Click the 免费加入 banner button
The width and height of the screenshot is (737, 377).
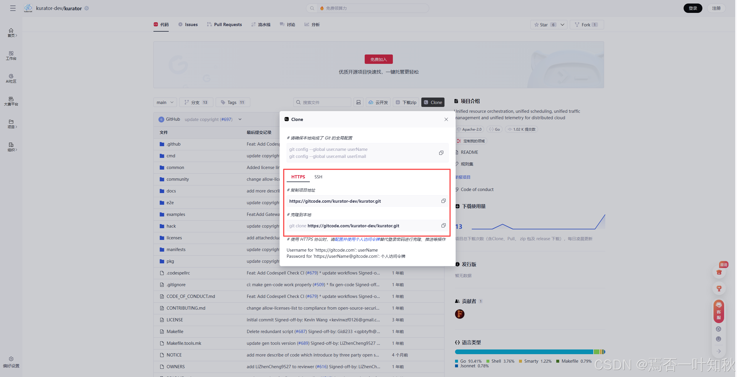coord(378,59)
